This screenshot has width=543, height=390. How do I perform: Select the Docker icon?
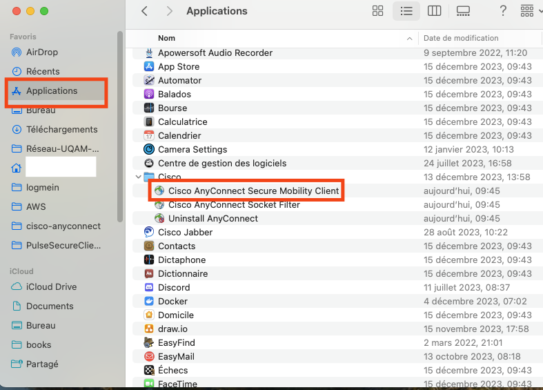coord(149,302)
